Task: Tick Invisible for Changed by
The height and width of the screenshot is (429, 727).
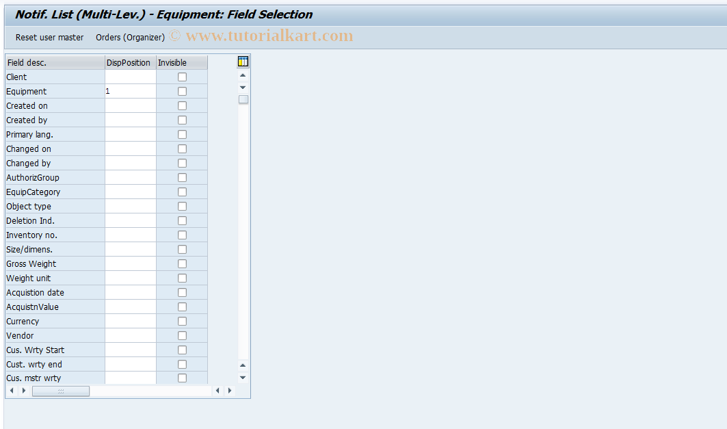Action: [182, 164]
